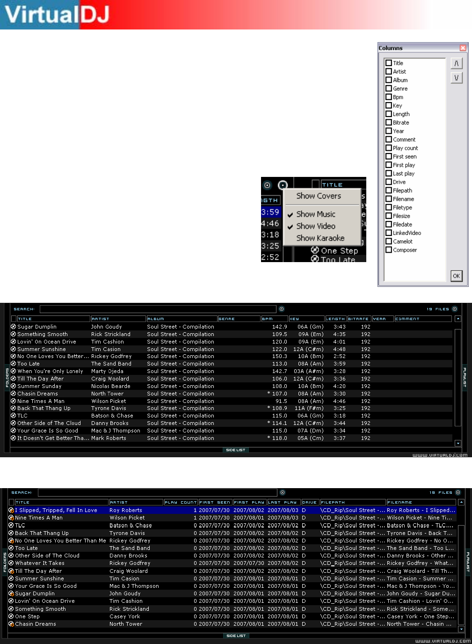Enable the Bpm column checkbox
Screen dimensions: 472x644
(389, 97)
